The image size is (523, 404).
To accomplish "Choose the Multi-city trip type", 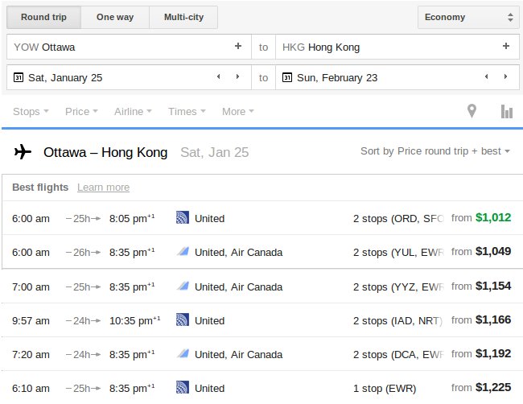I will (183, 17).
